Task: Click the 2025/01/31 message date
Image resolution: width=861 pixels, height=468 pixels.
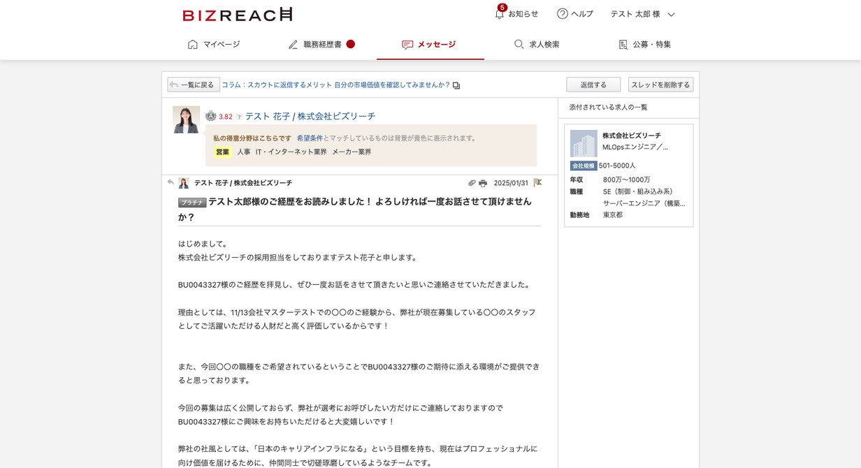Action: 511,183
